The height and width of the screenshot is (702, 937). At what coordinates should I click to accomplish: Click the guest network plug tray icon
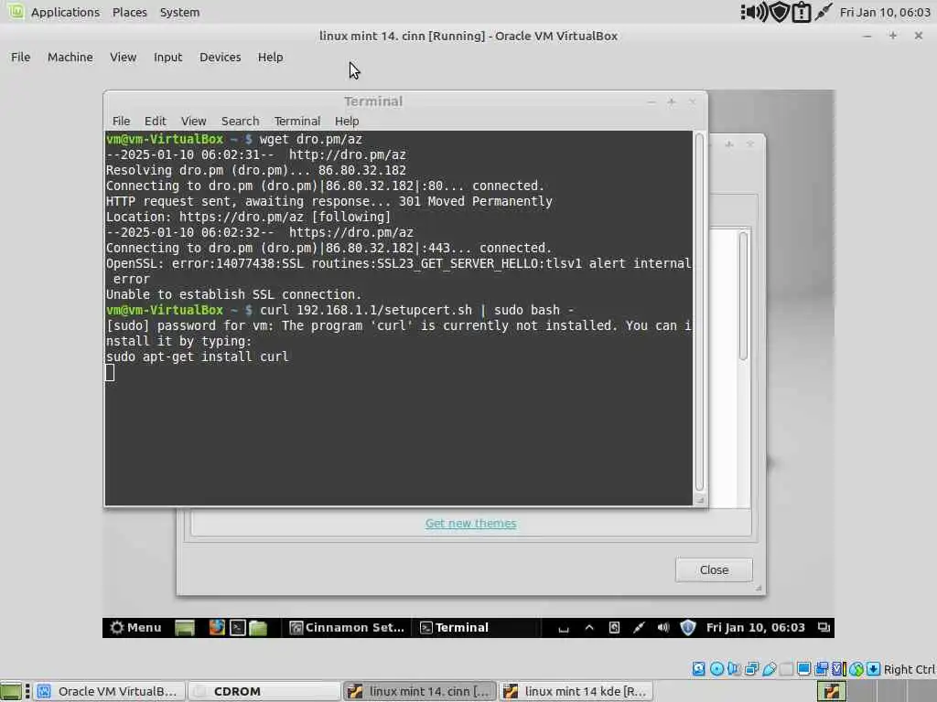pos(639,627)
